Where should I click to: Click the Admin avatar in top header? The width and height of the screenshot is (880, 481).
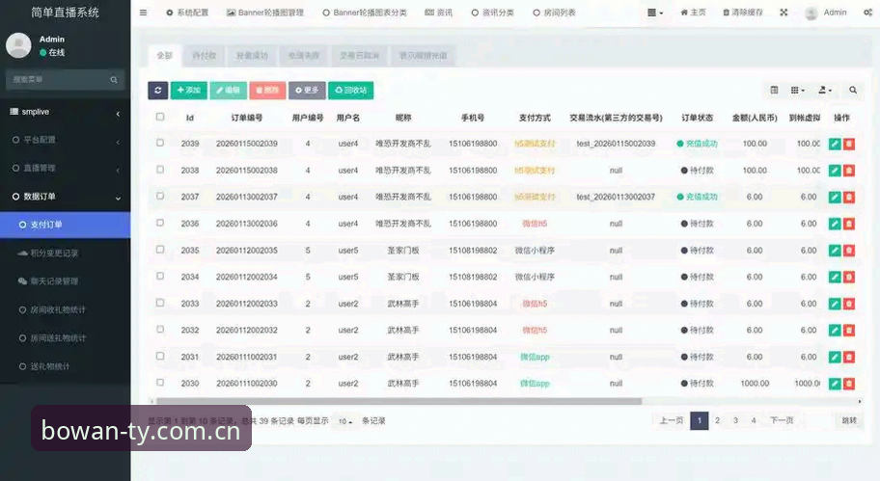(811, 13)
